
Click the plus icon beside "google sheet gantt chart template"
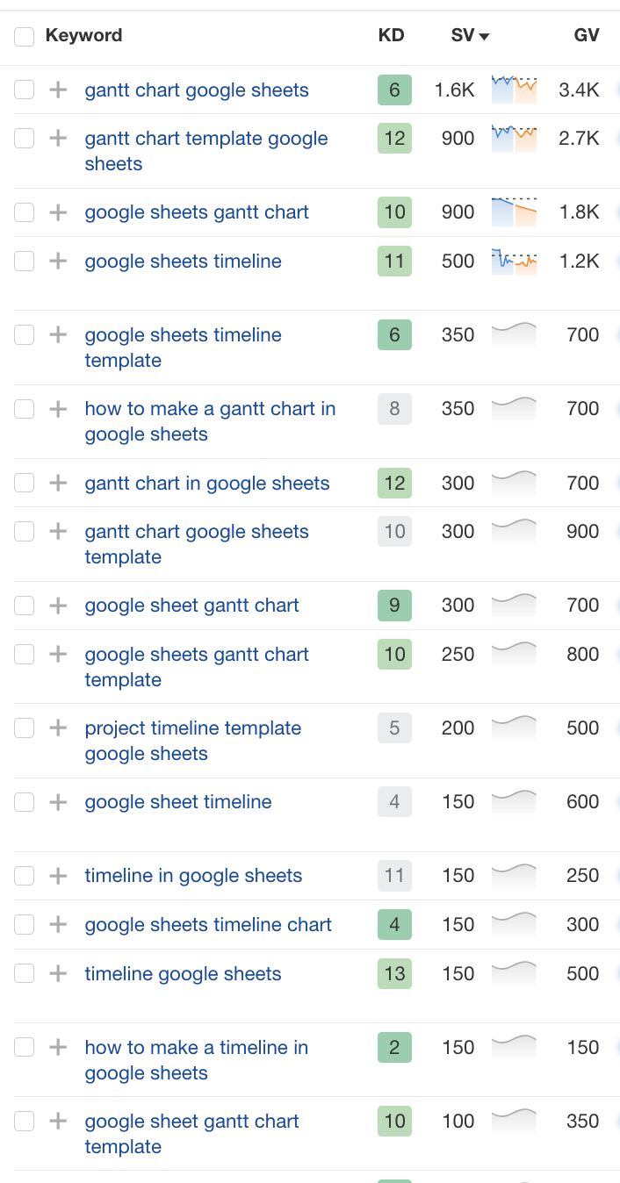click(x=58, y=1121)
